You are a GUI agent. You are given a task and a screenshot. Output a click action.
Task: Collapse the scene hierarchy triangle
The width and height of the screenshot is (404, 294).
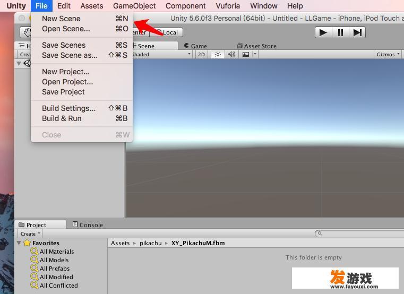click(19, 63)
